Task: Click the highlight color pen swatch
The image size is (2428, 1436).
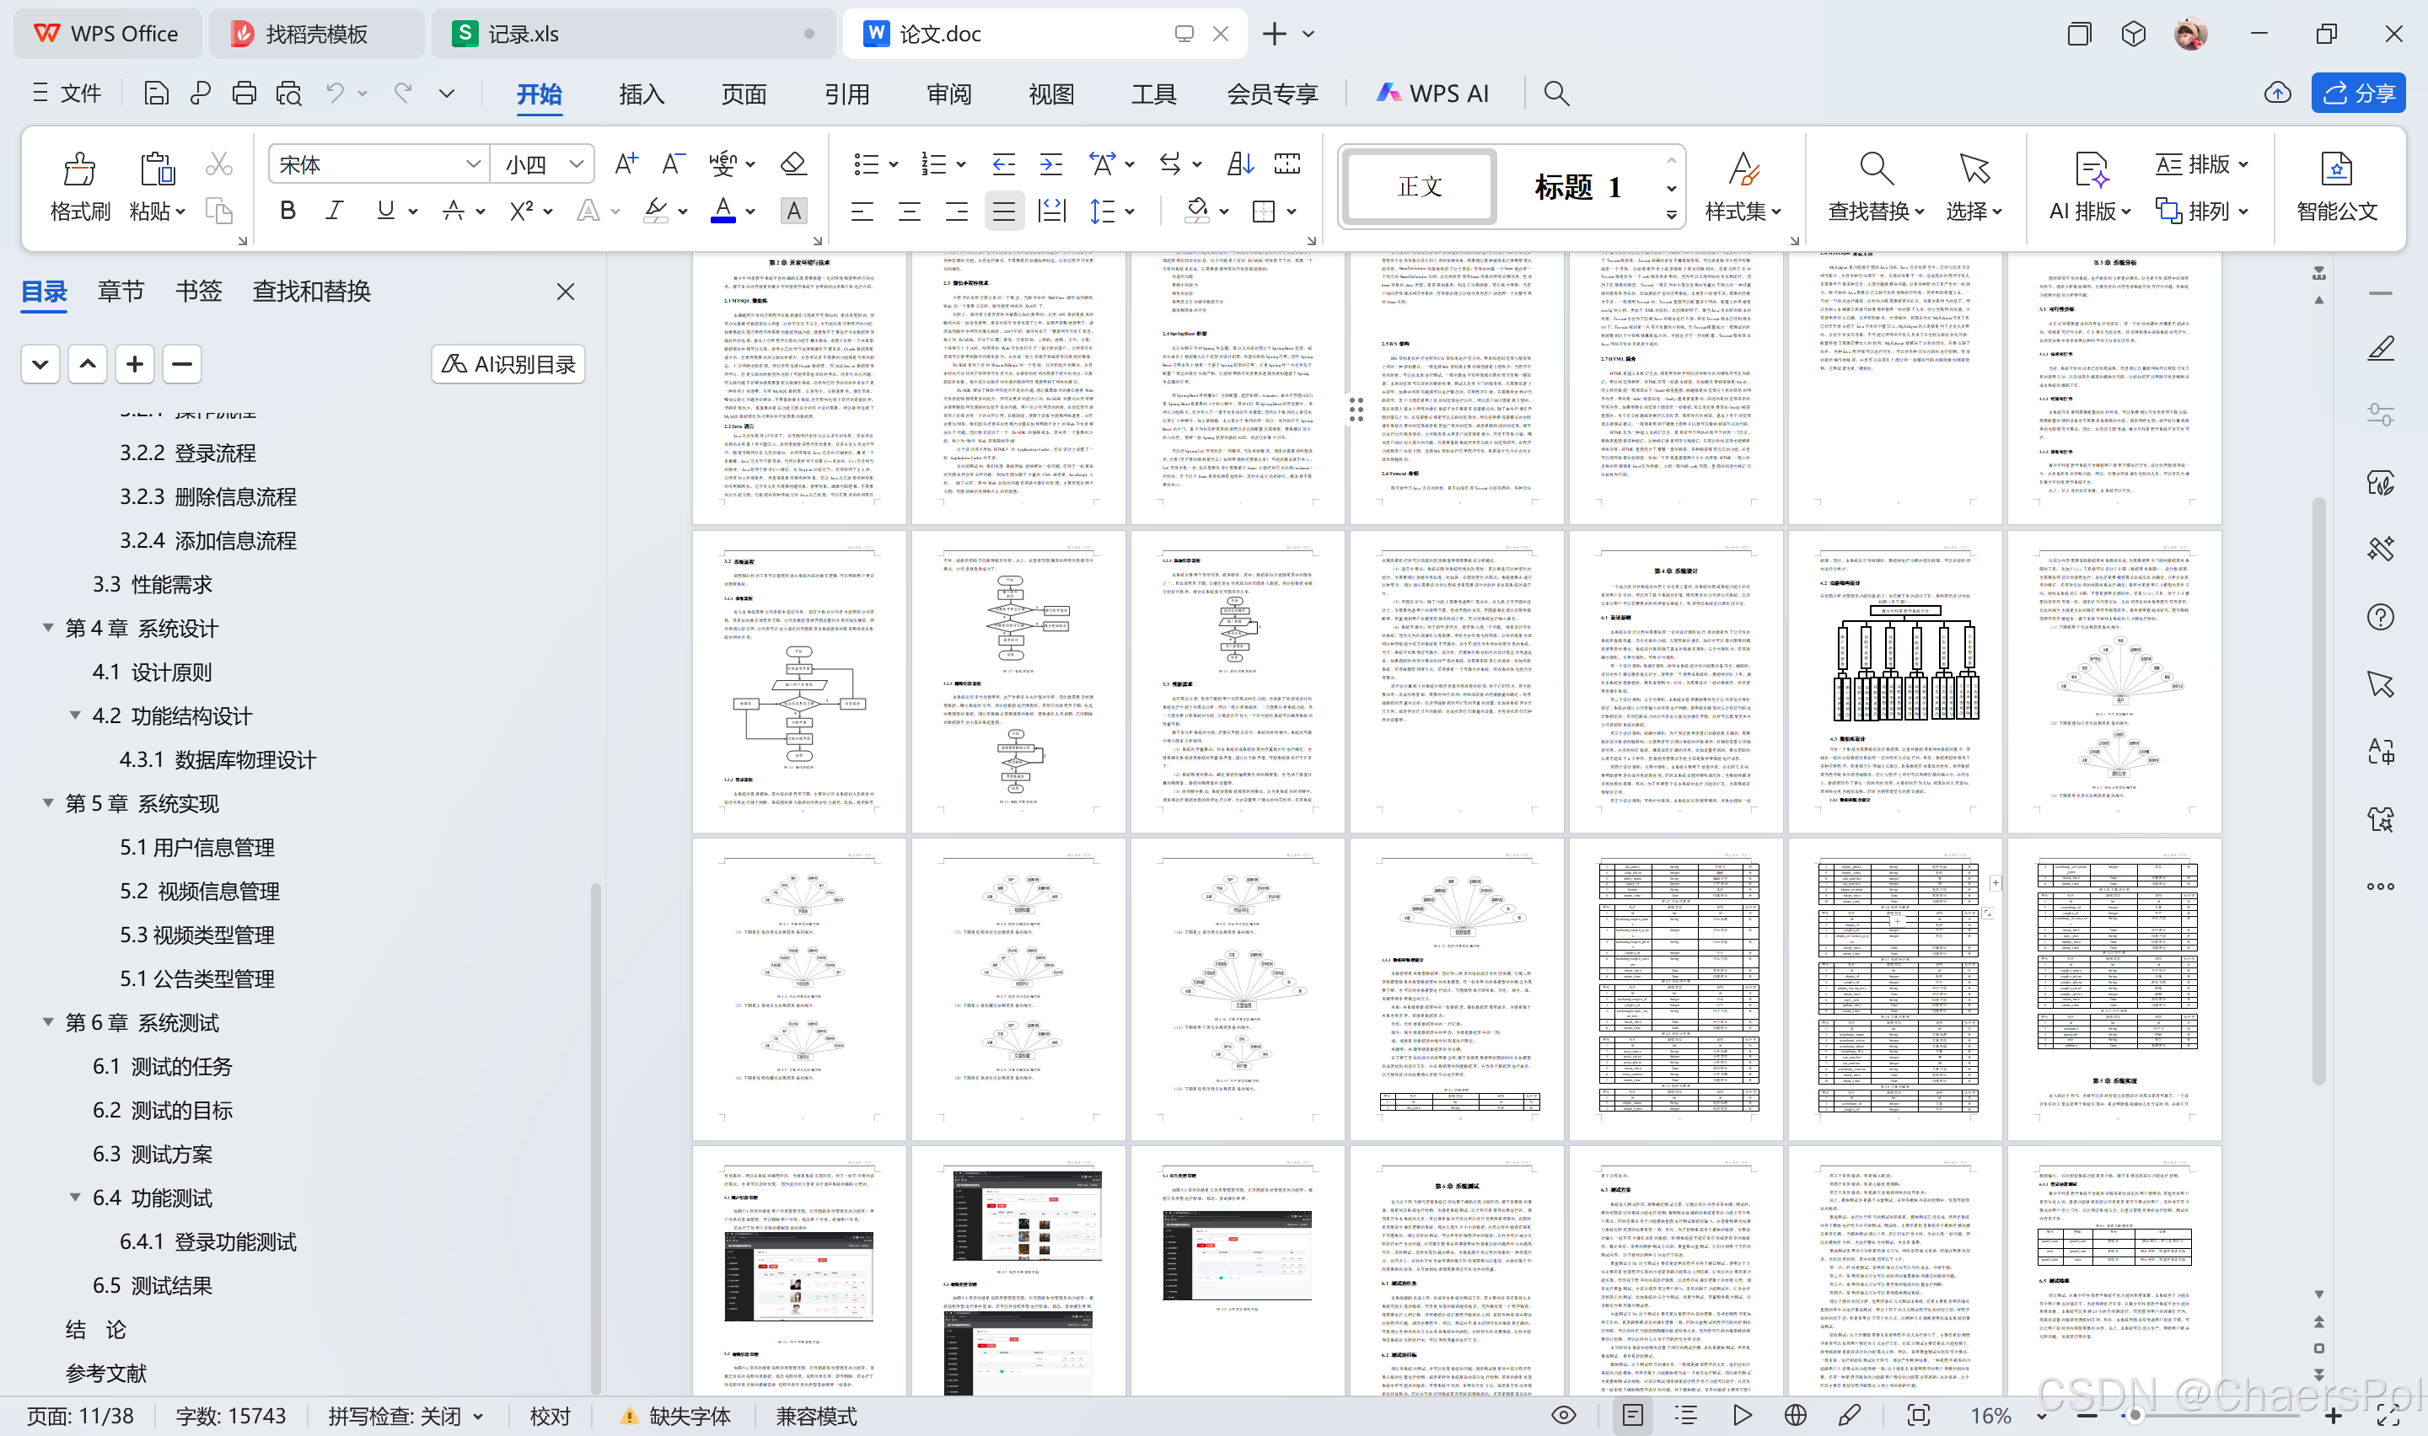Action: 656,210
